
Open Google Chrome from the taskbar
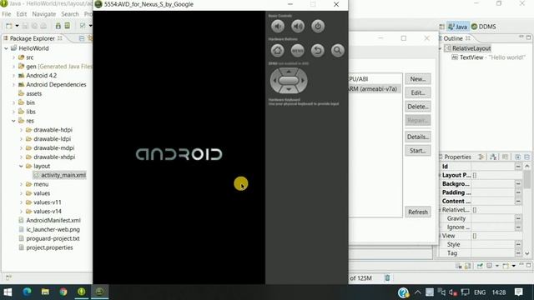[63, 292]
